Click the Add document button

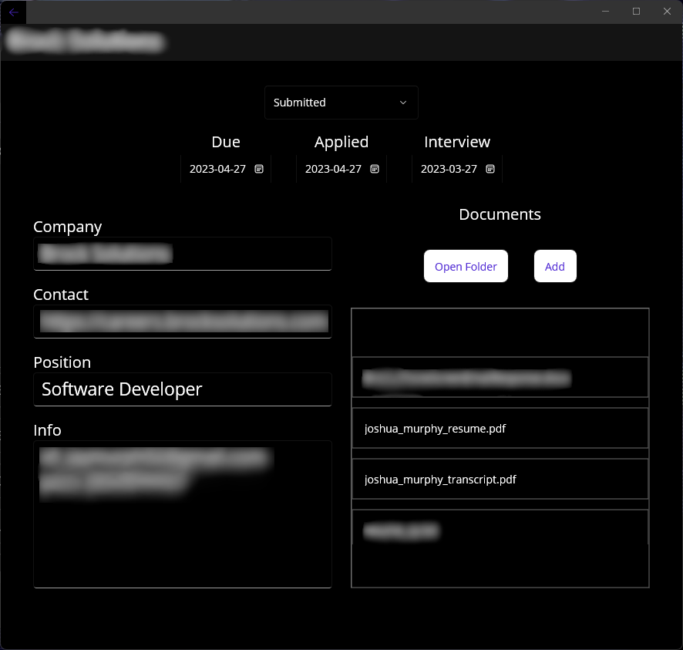click(x=554, y=266)
